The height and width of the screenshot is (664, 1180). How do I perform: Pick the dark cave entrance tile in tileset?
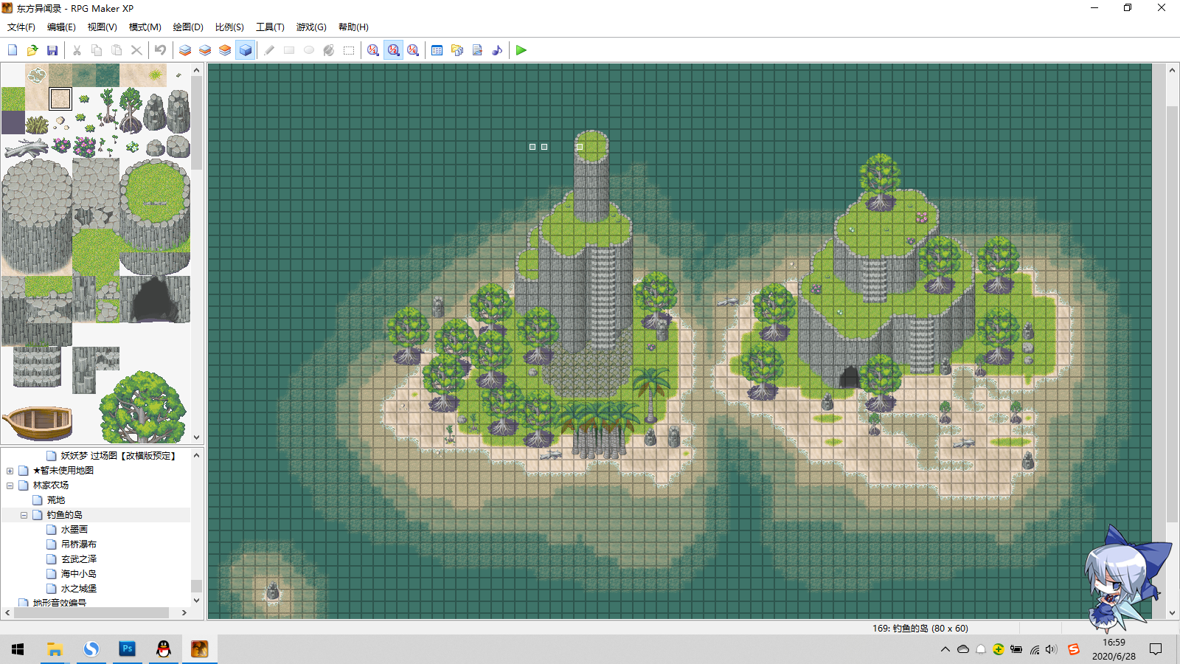[155, 300]
